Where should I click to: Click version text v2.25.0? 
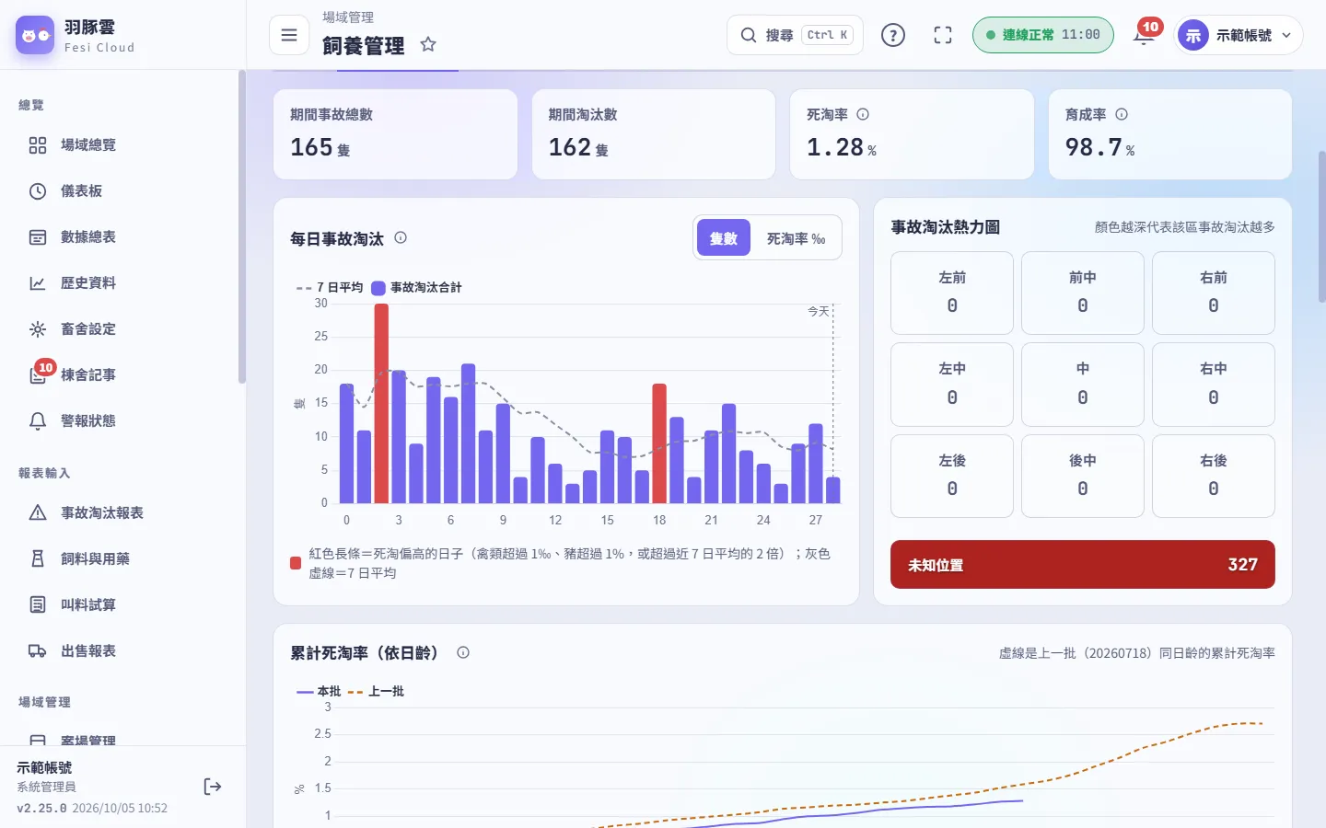pyautogui.click(x=41, y=808)
